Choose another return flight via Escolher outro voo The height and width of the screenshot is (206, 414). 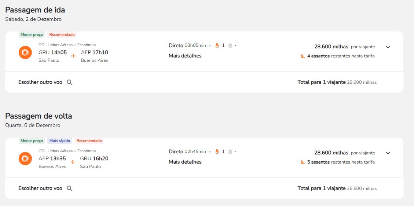[x=40, y=188]
